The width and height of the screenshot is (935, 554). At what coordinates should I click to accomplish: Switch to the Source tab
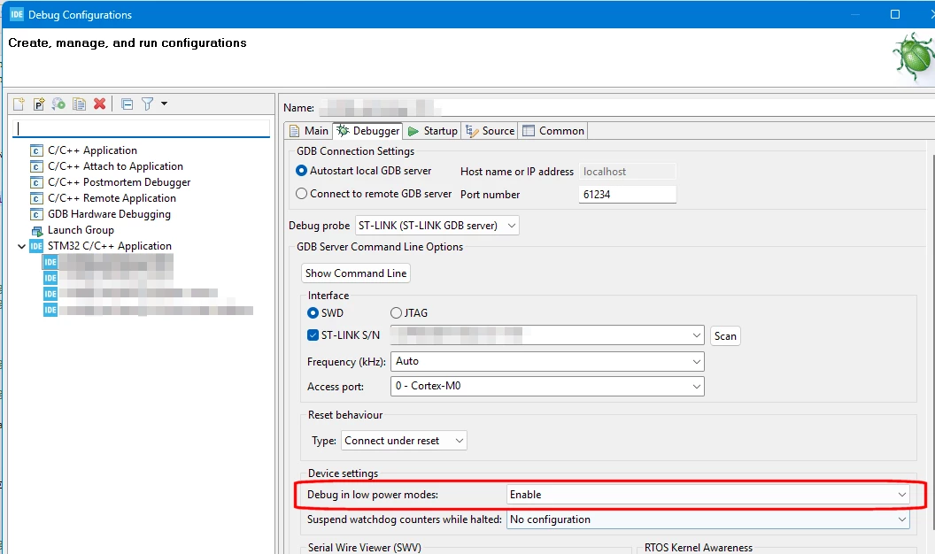point(491,130)
